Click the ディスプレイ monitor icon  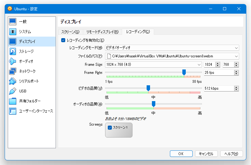[x=13, y=42]
